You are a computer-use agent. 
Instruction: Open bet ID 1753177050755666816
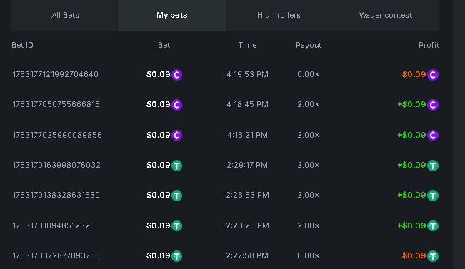(x=56, y=104)
